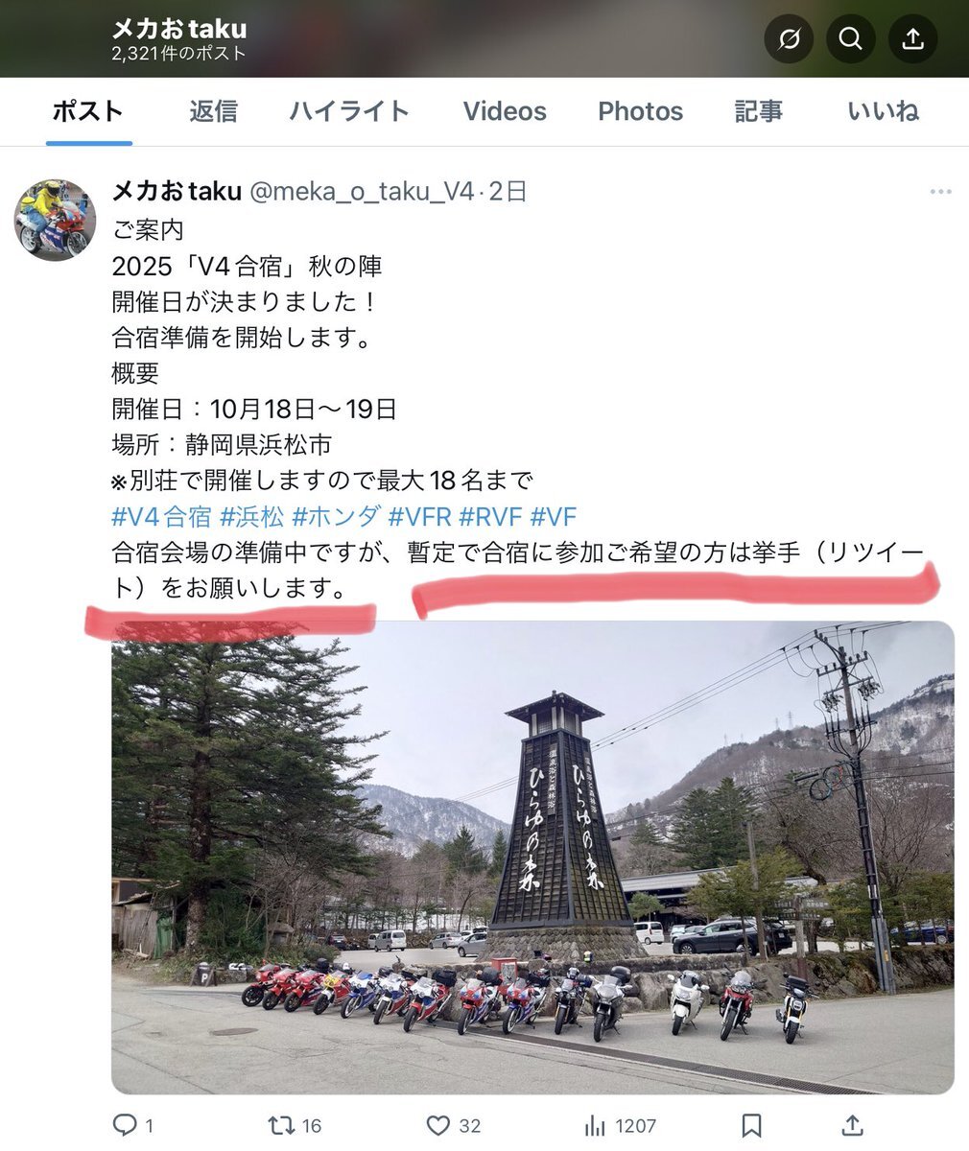Select the 記事 tab
Screen dimensions: 969x1151
click(x=759, y=111)
